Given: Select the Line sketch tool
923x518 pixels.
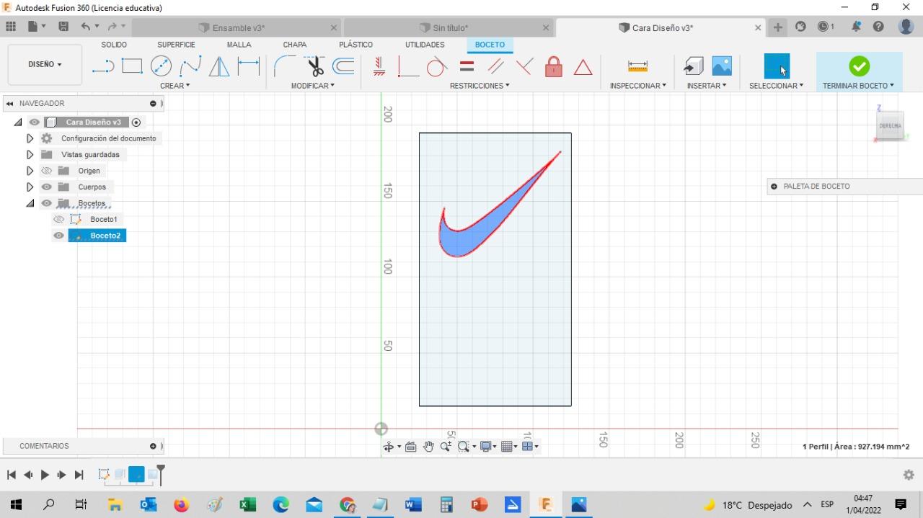Looking at the screenshot, I should (103, 66).
